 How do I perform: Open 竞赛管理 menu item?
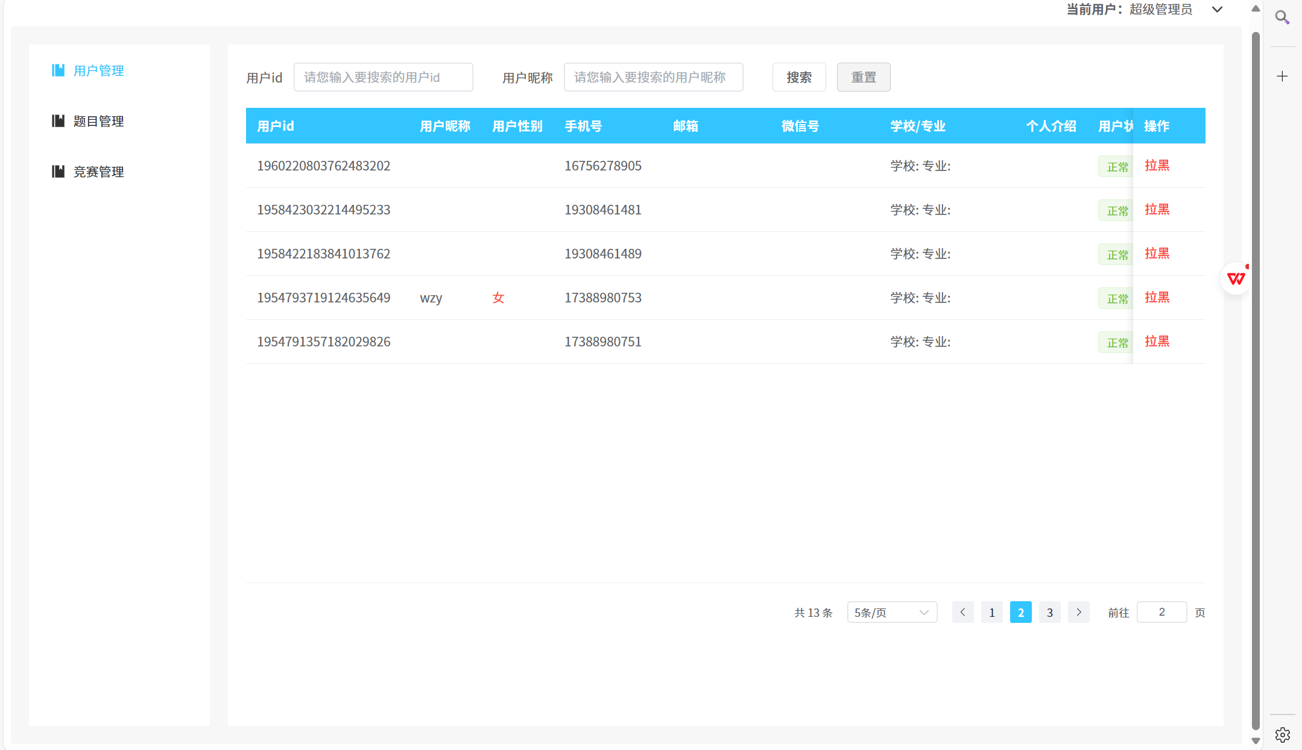point(98,172)
